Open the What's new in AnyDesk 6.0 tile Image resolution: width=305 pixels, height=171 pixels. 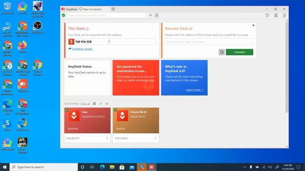point(184,77)
